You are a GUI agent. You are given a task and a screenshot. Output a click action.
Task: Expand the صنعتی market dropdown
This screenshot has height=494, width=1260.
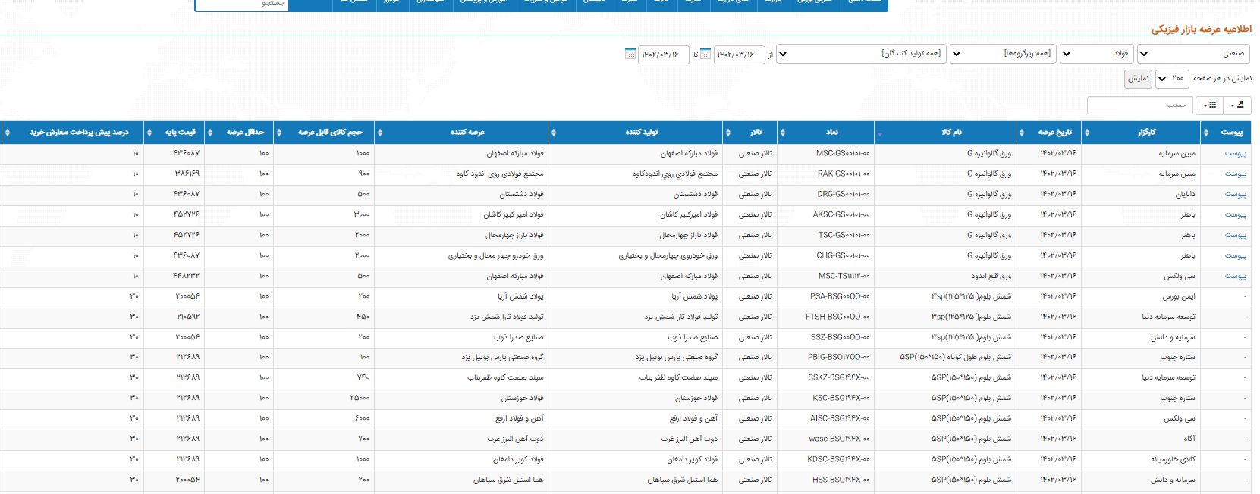(x=1192, y=54)
